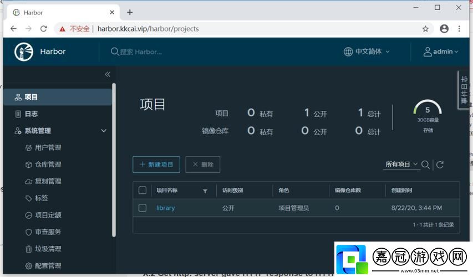Click the admin user avatar icon
The image size is (473, 277).
tap(428, 52)
